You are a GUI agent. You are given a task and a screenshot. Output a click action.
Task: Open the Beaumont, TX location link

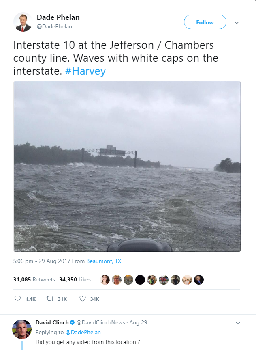tap(104, 261)
